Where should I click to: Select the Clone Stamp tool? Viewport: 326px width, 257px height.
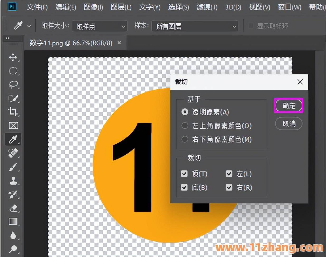tap(13, 180)
